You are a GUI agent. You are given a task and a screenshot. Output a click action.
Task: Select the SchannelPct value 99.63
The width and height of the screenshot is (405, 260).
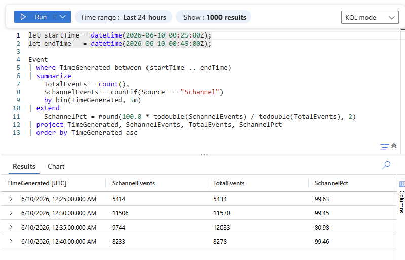(322, 199)
